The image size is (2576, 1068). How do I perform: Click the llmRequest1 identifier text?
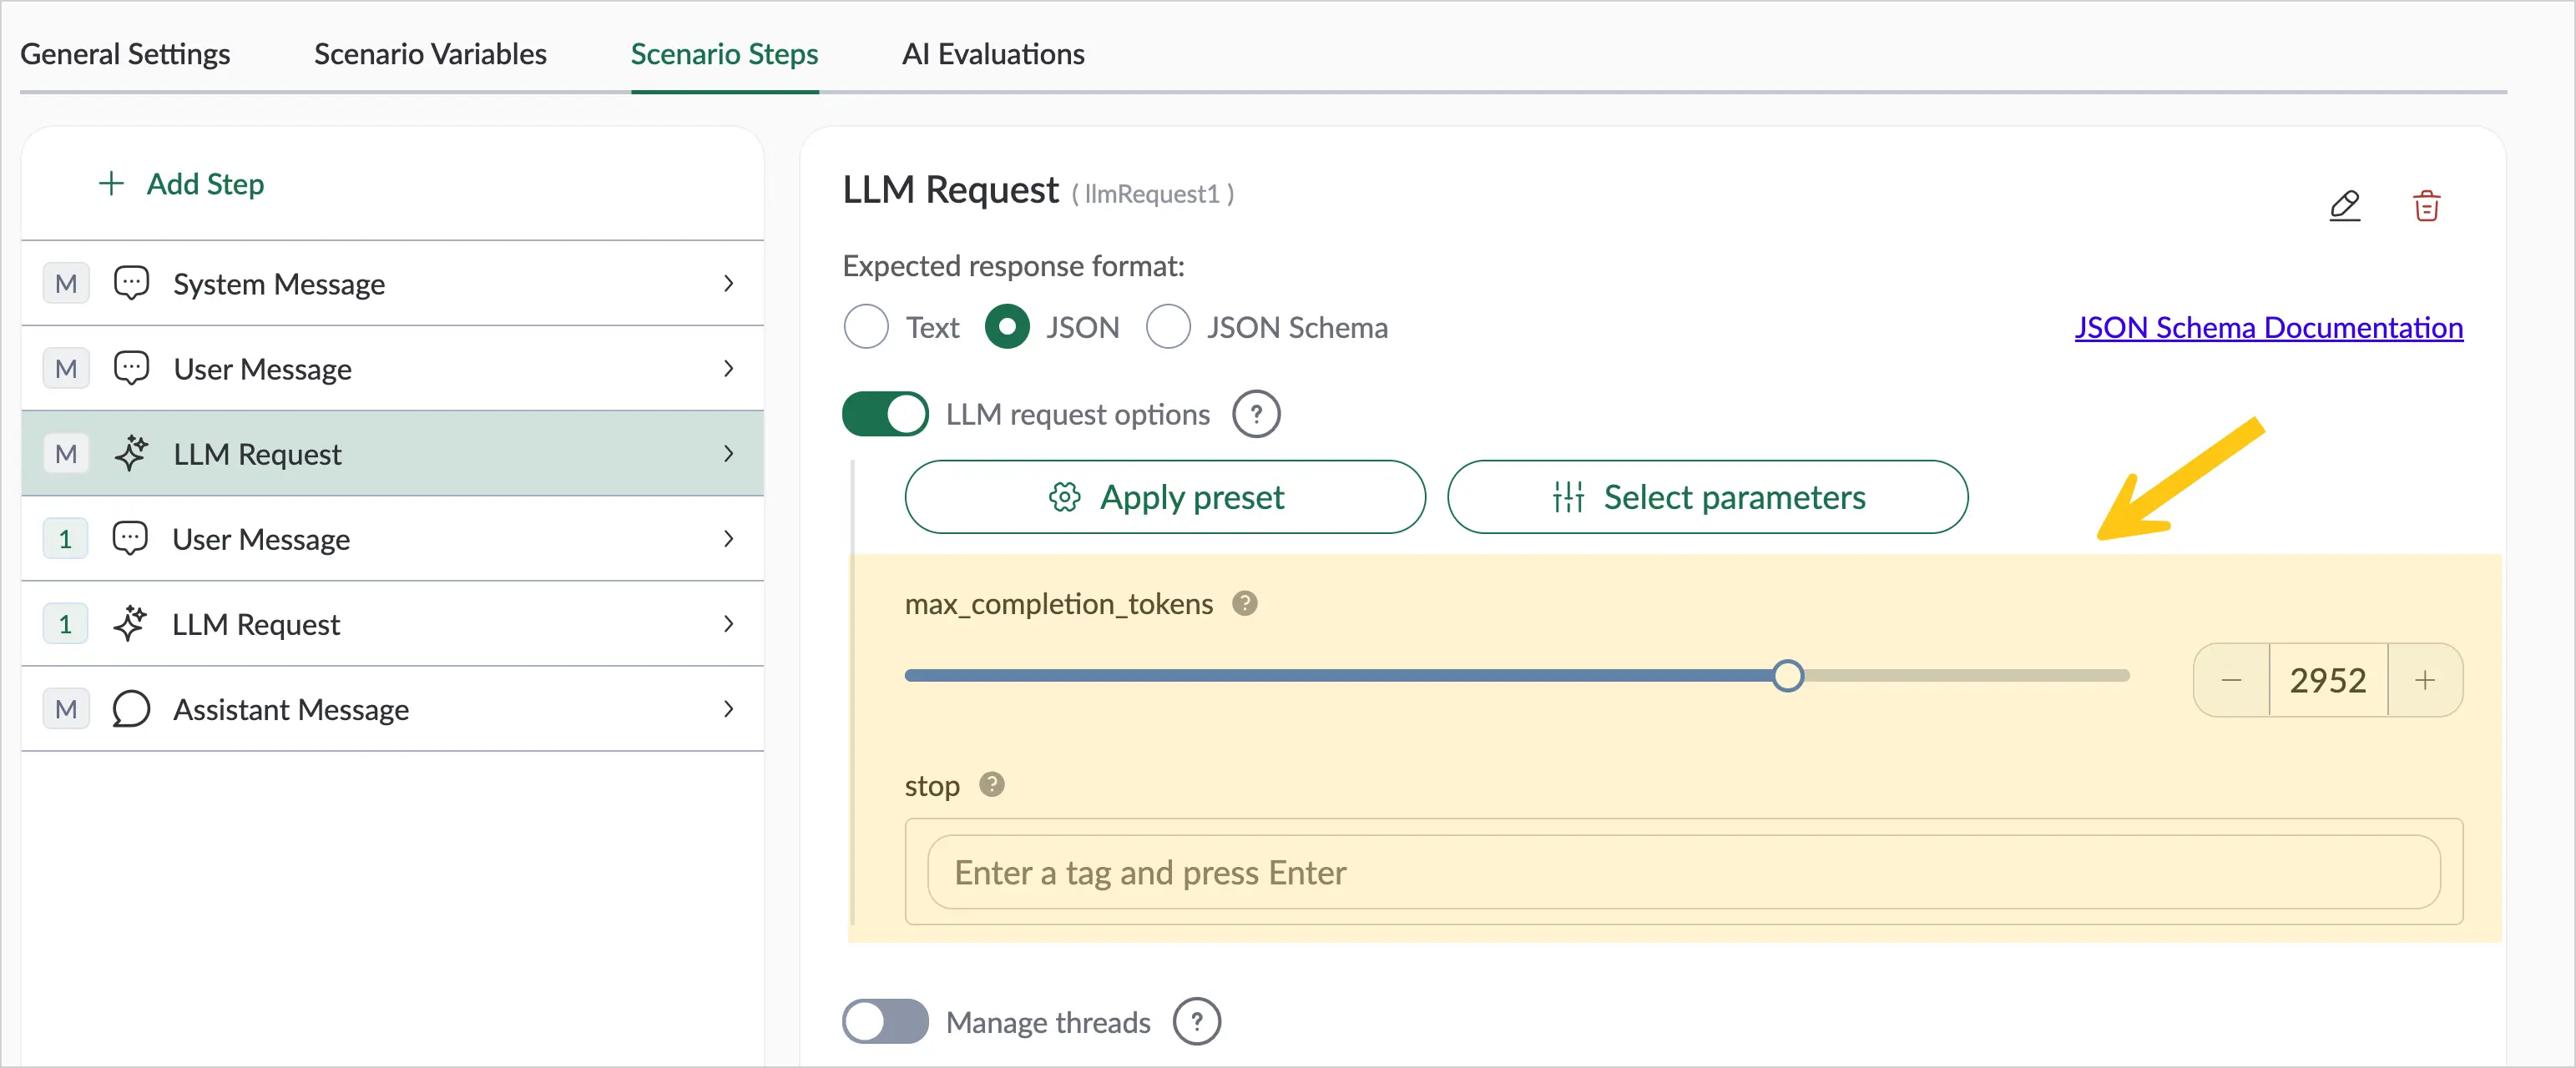(1152, 194)
